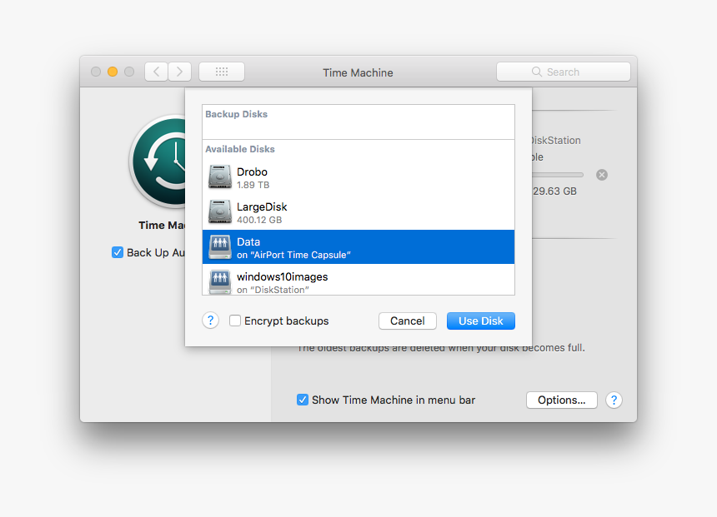
Task: Click the help button near Options
Action: (x=614, y=400)
